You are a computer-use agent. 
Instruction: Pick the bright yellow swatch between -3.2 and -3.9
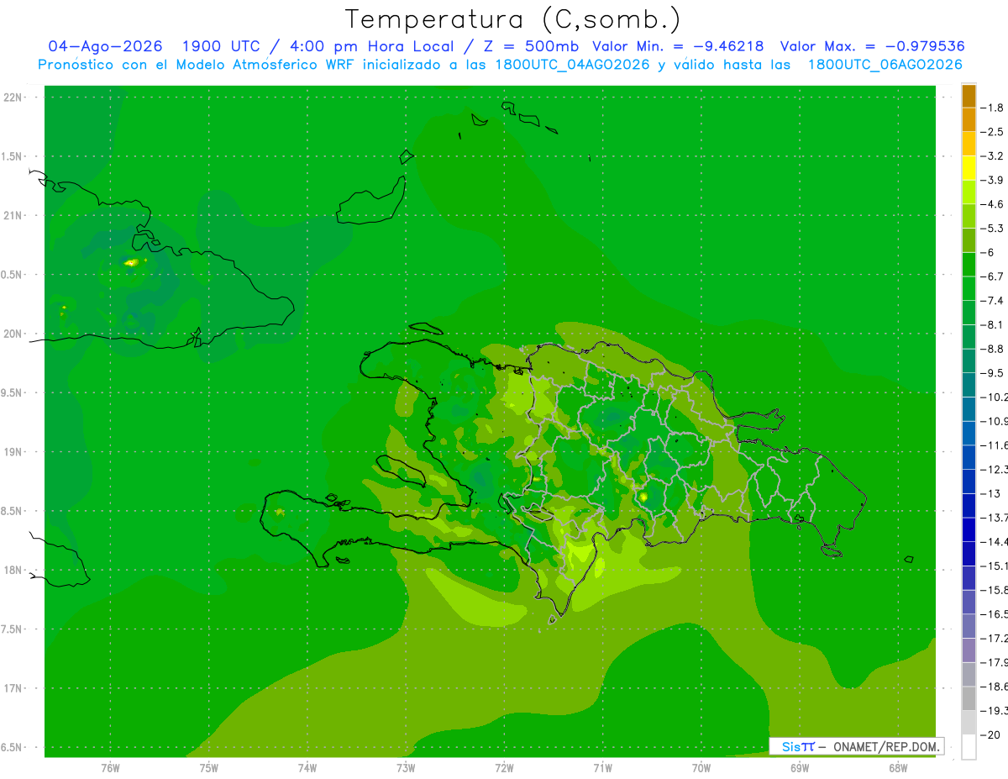pyautogui.click(x=969, y=168)
